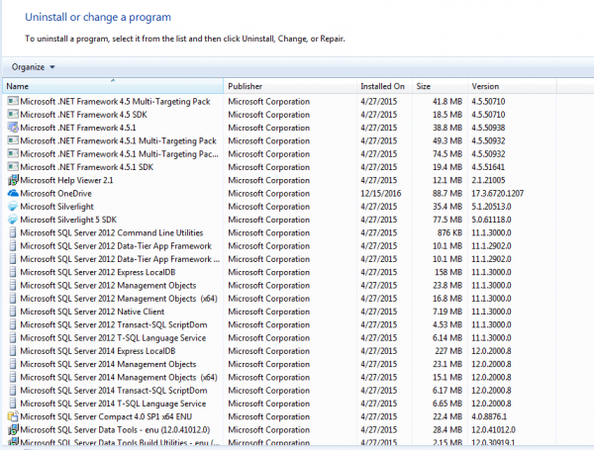The width and height of the screenshot is (594, 450).
Task: Sort list by Version column header
Action: [x=512, y=86]
